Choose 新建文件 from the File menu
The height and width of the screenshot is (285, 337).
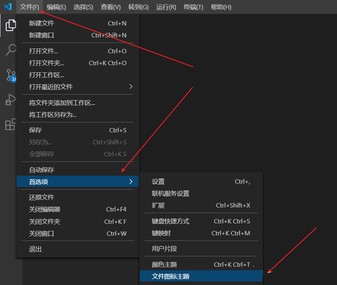tap(77, 23)
